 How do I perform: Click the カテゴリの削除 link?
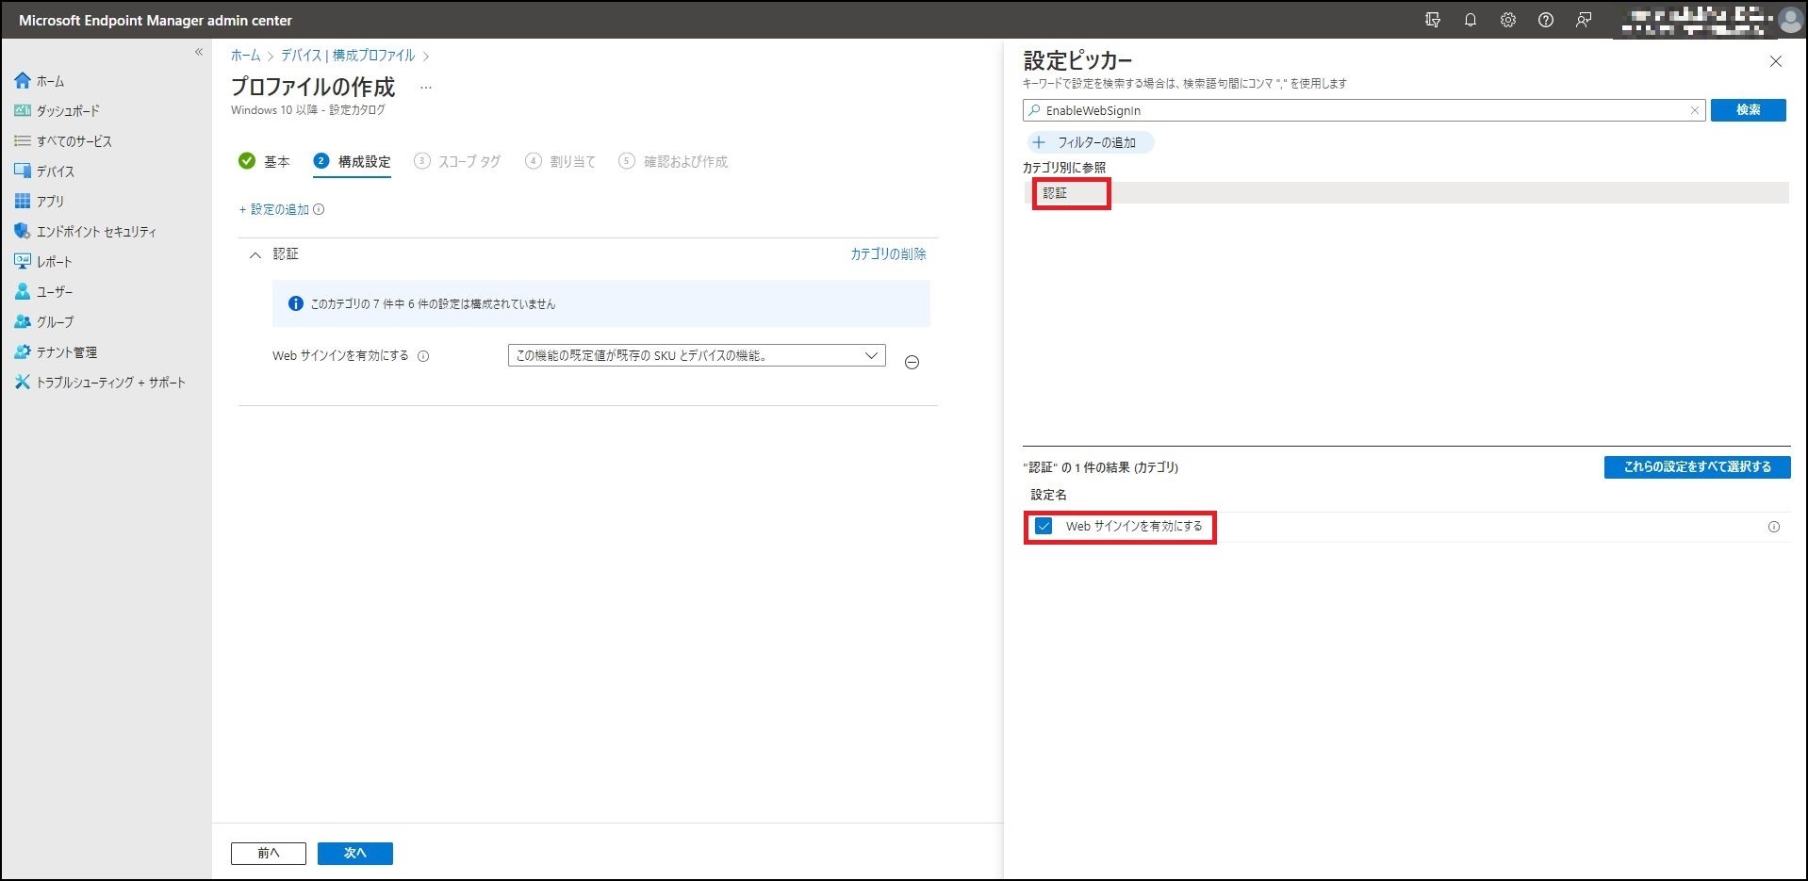(888, 254)
